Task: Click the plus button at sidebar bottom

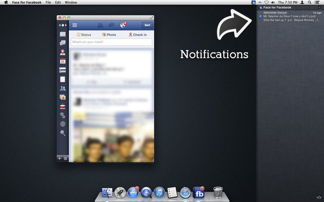Action: pyautogui.click(x=60, y=158)
